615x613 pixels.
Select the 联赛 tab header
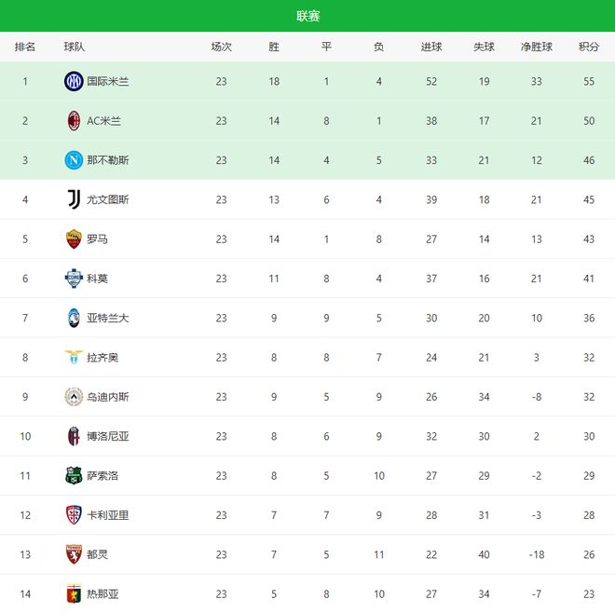[307, 16]
